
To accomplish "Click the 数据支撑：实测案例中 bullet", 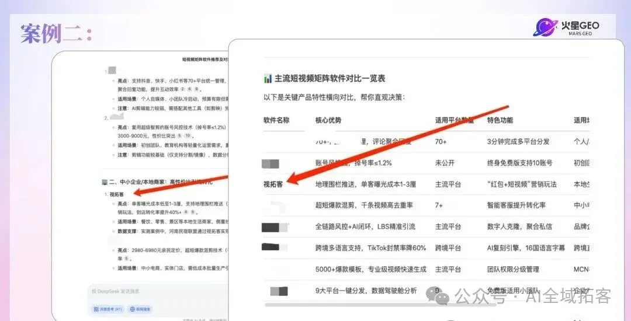I will [173, 231].
